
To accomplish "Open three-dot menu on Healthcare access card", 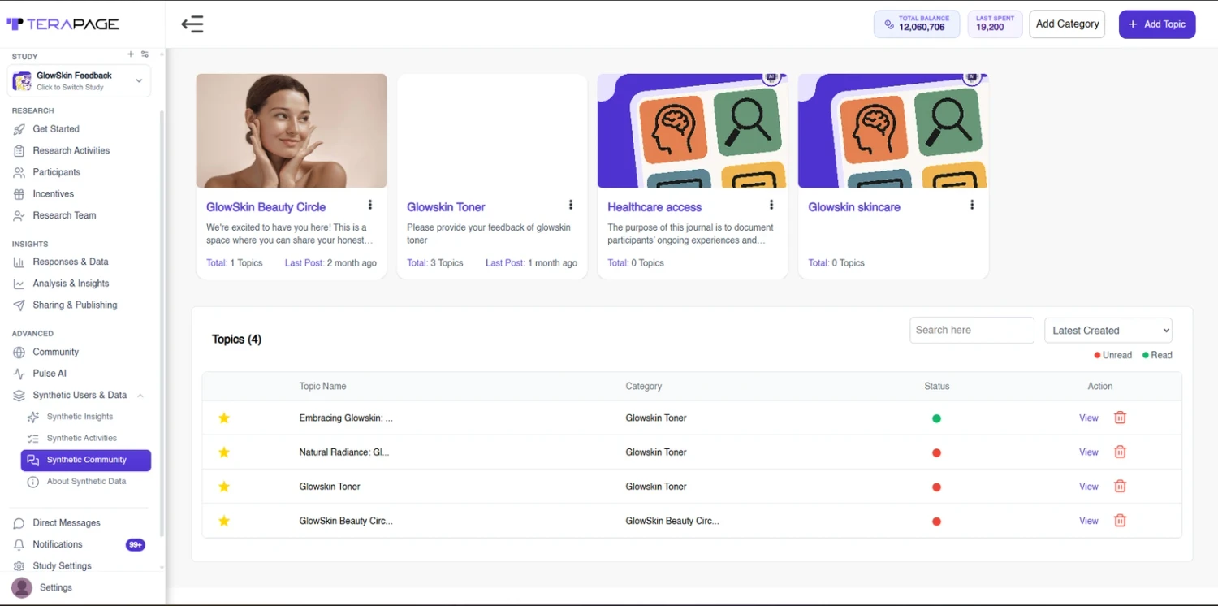I will point(771,205).
